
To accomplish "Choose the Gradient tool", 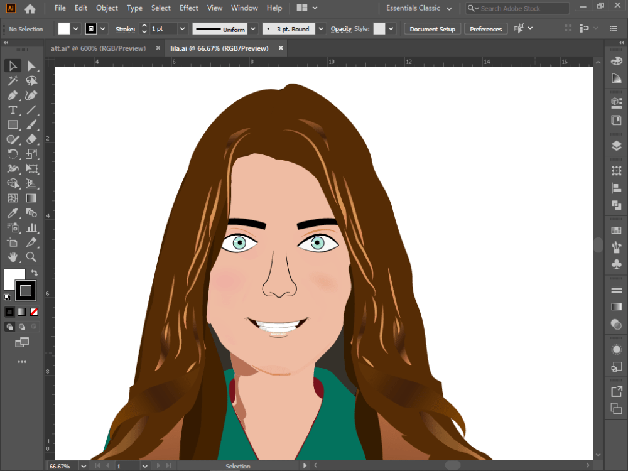I will (x=31, y=198).
